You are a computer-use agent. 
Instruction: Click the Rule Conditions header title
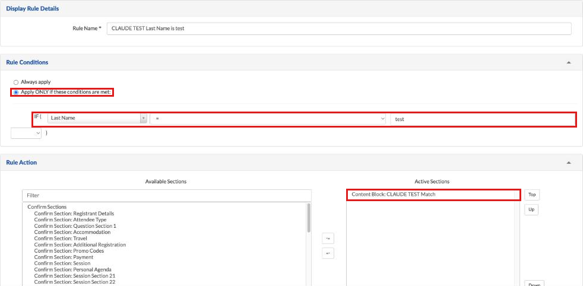coord(27,62)
